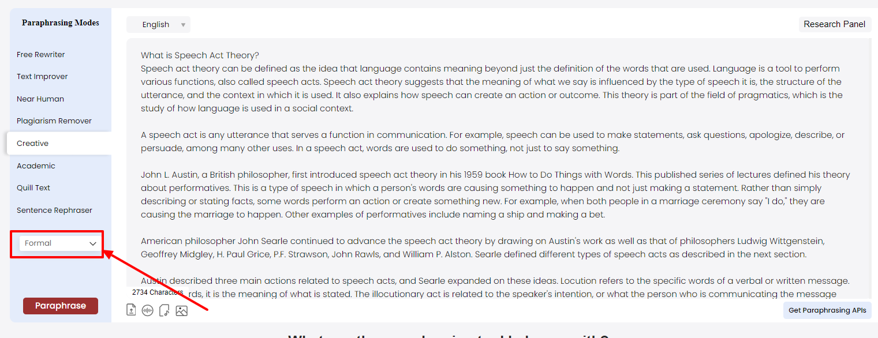Open the English language dropdown

coord(158,25)
